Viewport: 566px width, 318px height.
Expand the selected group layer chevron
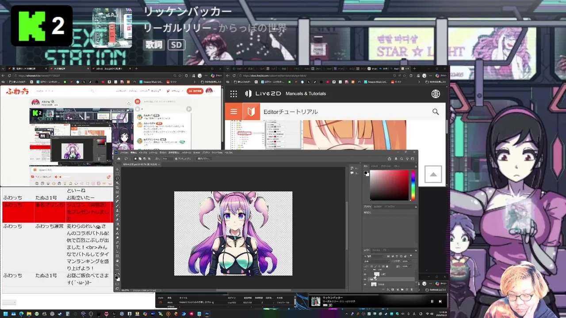pyautogui.click(x=369, y=279)
